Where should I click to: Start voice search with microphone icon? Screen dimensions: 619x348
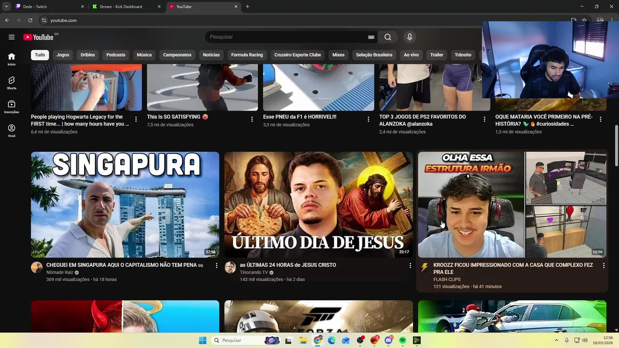410,37
